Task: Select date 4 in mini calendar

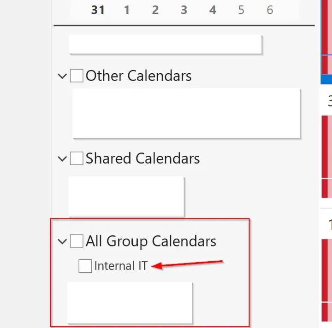Action: tap(213, 10)
